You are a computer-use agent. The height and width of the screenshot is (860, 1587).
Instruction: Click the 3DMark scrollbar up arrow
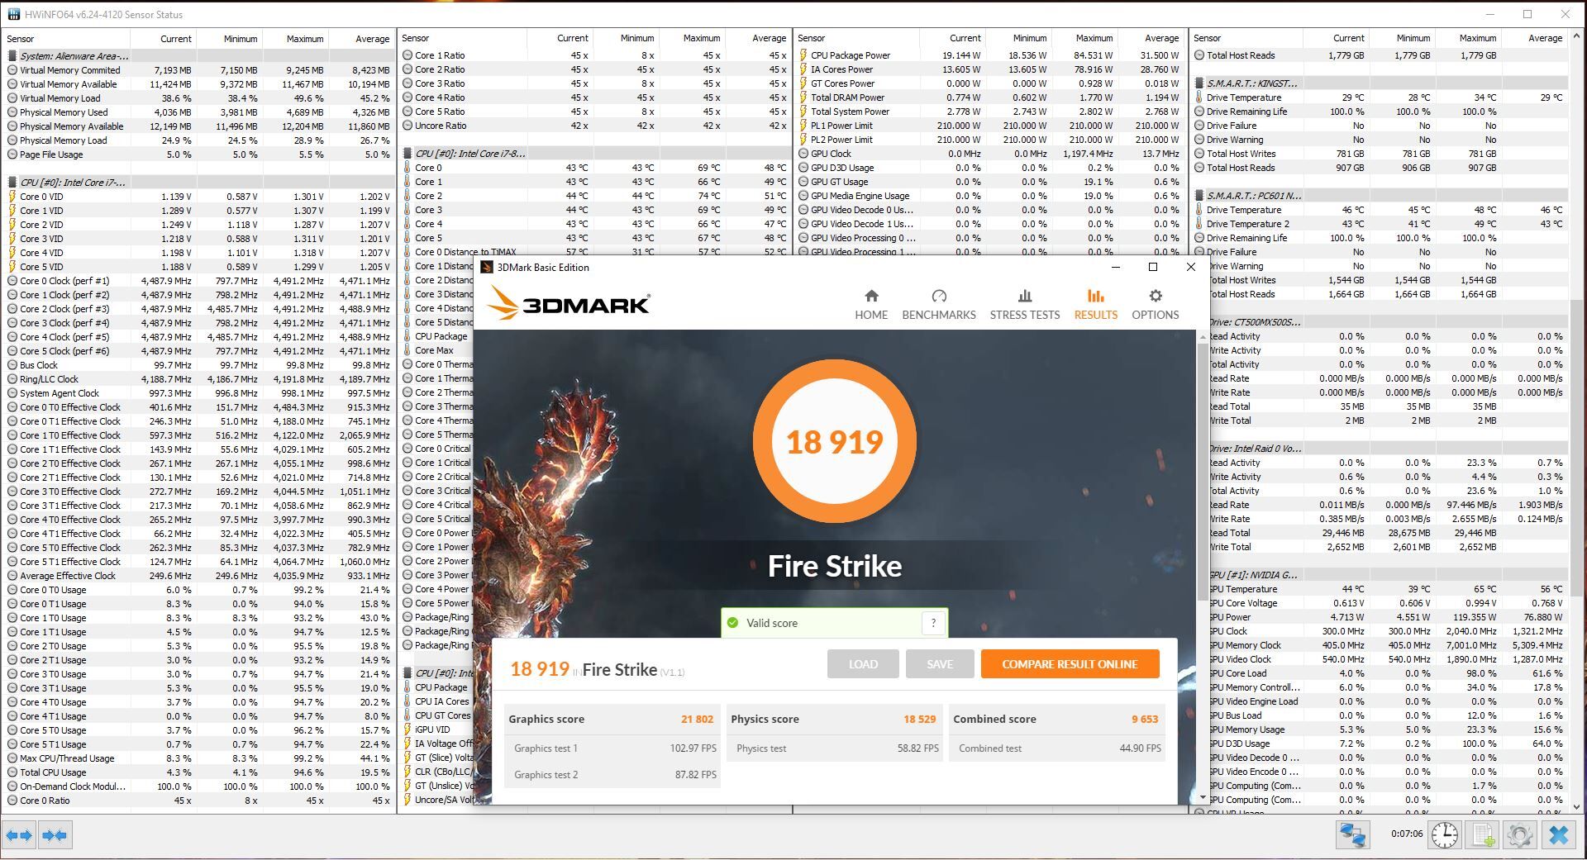point(1203,336)
